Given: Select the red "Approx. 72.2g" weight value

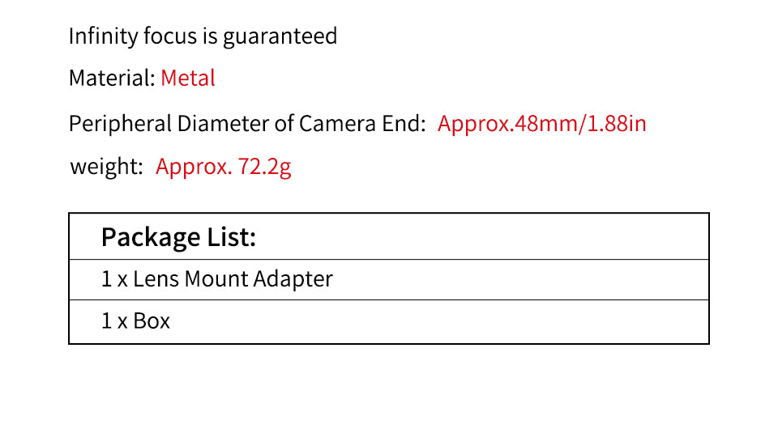Looking at the screenshot, I should tap(223, 168).
